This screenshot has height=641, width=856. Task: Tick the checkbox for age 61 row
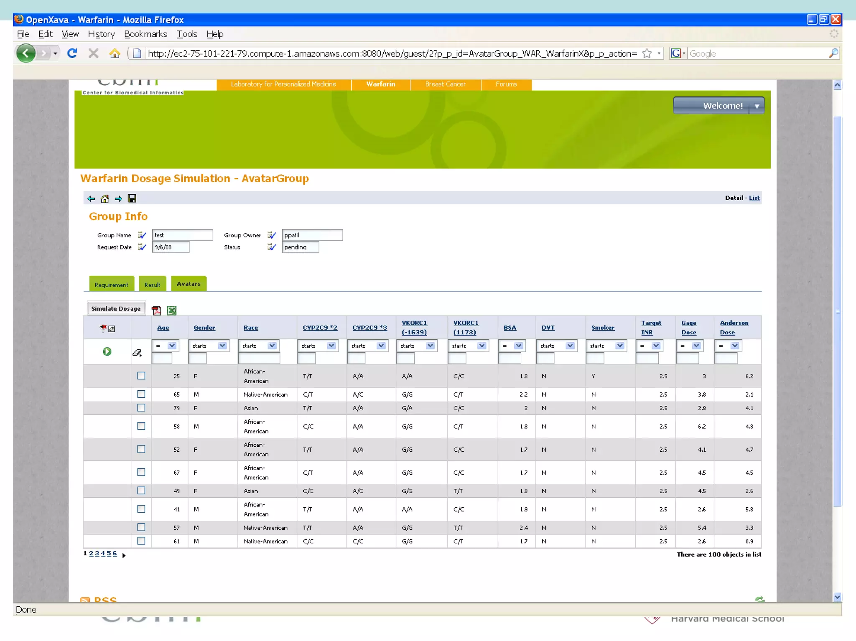[x=141, y=541]
